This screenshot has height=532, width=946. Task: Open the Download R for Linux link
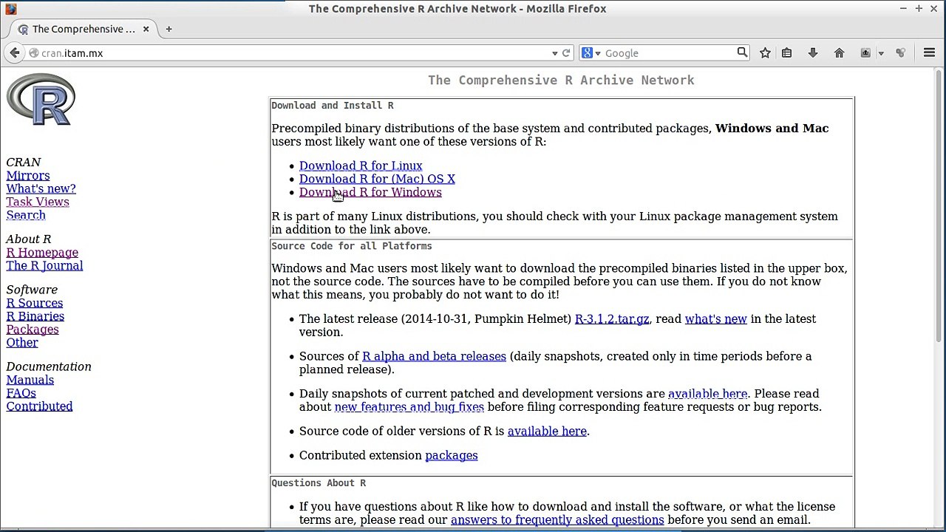tap(361, 166)
